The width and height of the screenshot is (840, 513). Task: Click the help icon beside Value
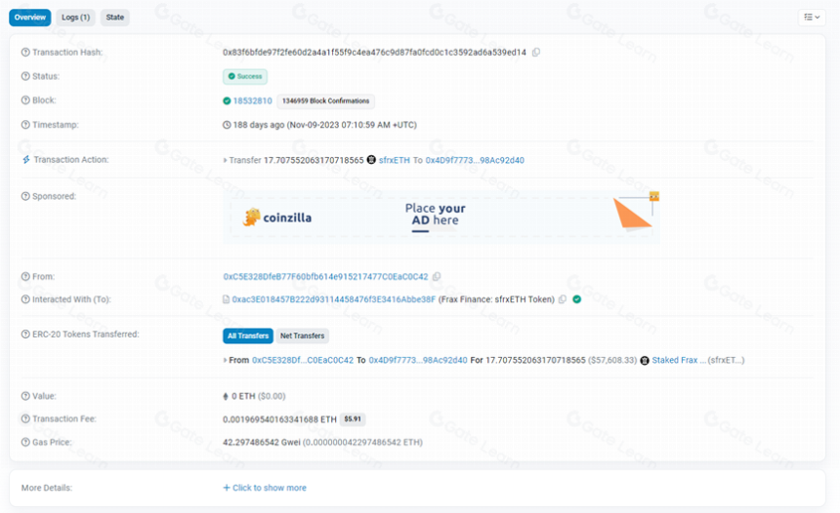pyautogui.click(x=25, y=396)
